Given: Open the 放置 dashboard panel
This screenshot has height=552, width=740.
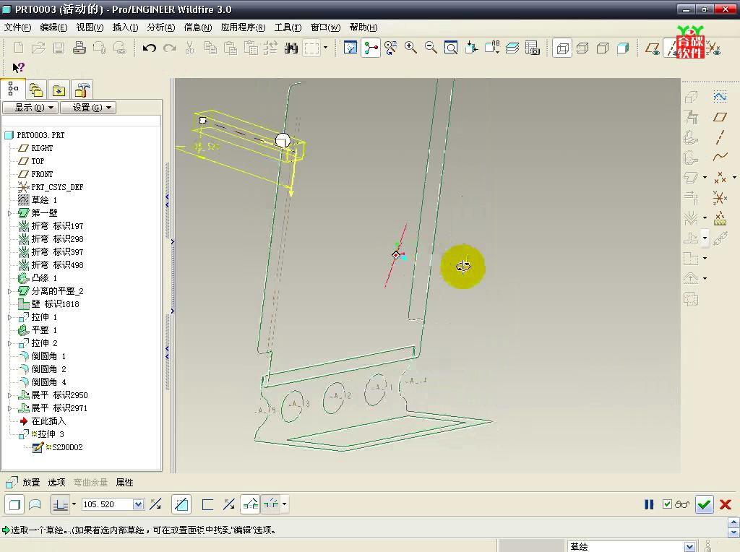Looking at the screenshot, I should pyautogui.click(x=31, y=482).
